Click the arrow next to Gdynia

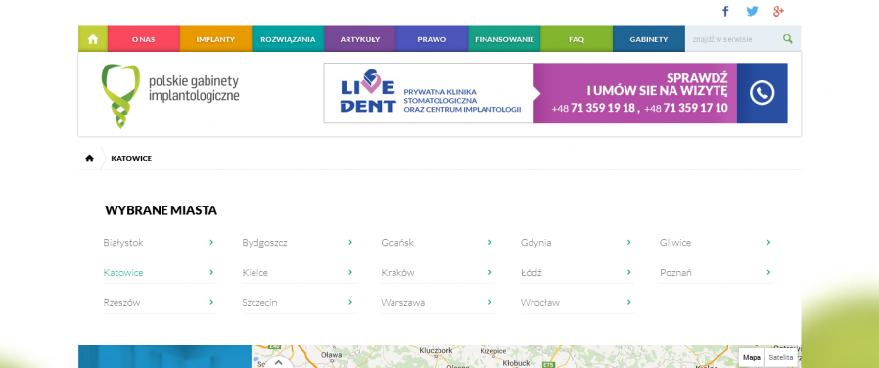(628, 242)
